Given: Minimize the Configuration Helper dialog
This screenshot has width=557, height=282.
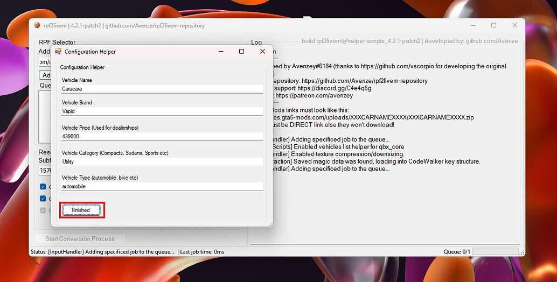Looking at the screenshot, I should point(220,52).
